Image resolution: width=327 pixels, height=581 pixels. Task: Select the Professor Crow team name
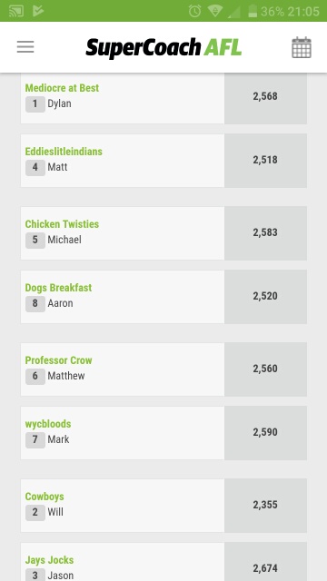pyautogui.click(x=58, y=360)
